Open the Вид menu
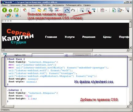Viewport: 133px width, 112px height. click(x=24, y=5)
